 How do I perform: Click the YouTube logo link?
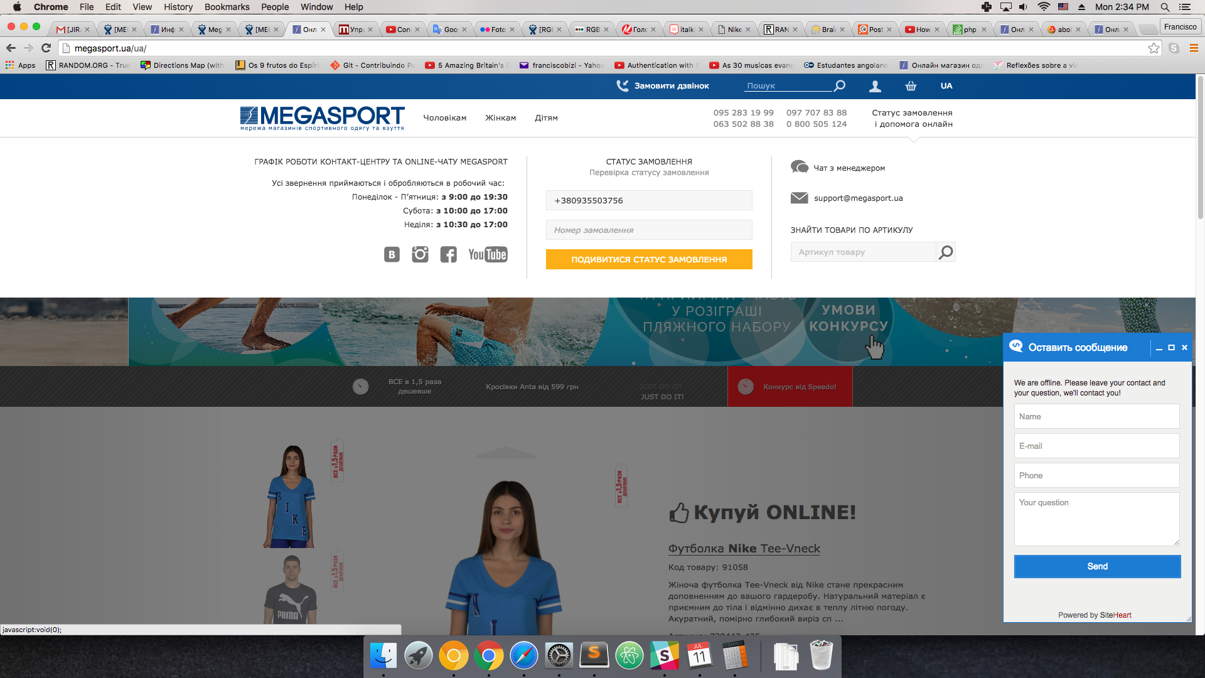488,254
